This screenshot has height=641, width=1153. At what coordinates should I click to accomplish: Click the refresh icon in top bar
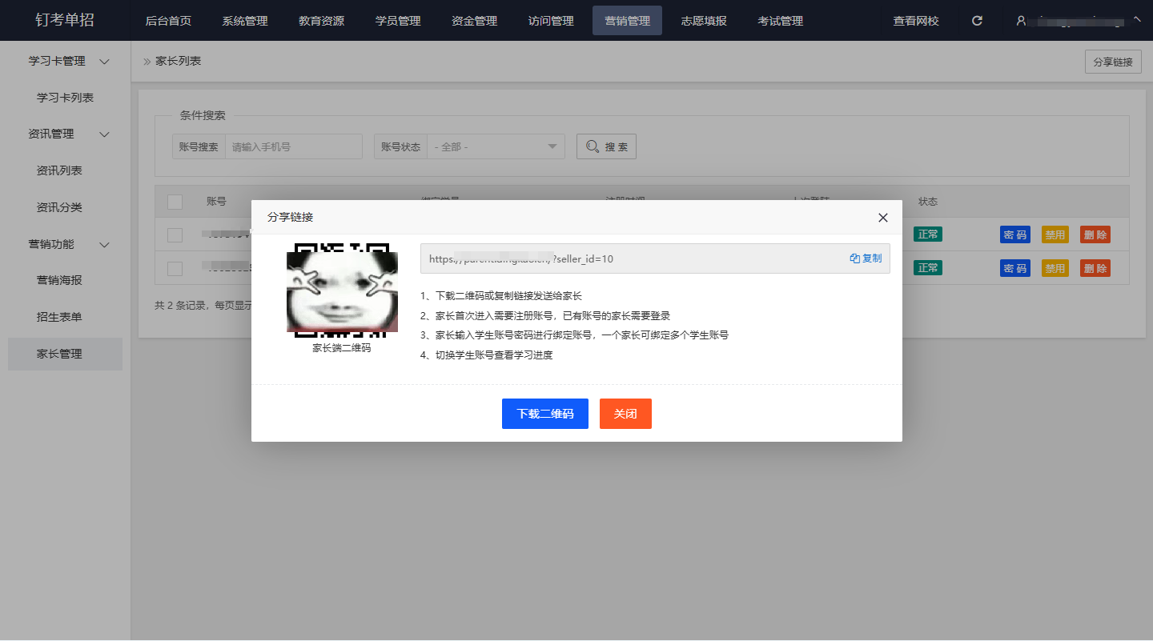pyautogui.click(x=977, y=21)
